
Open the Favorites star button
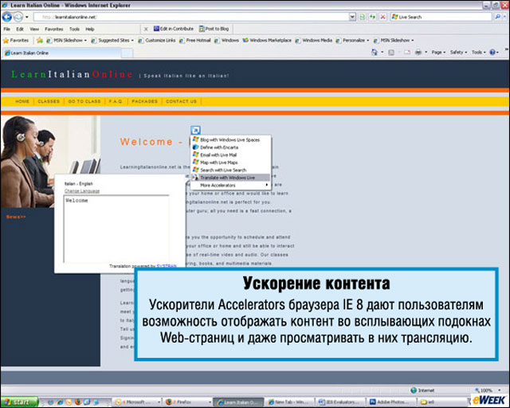[16, 41]
